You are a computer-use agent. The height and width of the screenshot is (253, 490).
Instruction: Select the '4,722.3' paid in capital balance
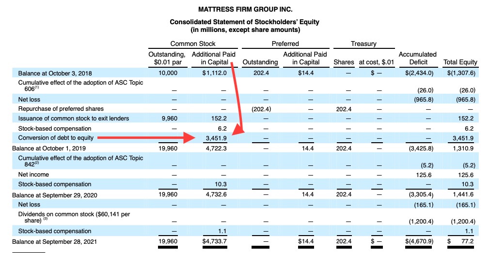click(x=216, y=149)
